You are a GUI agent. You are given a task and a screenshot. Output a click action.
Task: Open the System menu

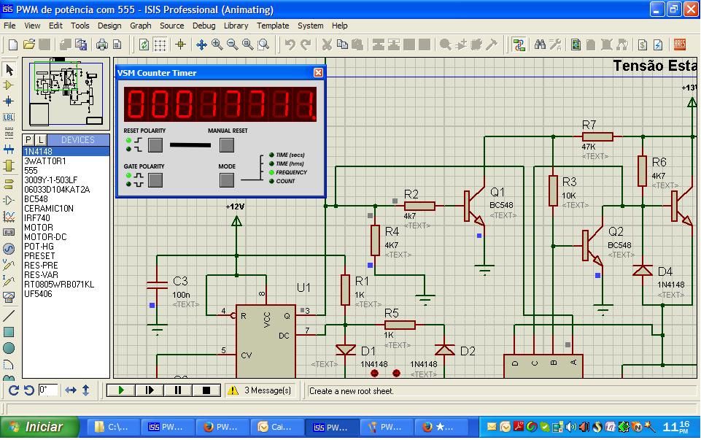click(310, 26)
